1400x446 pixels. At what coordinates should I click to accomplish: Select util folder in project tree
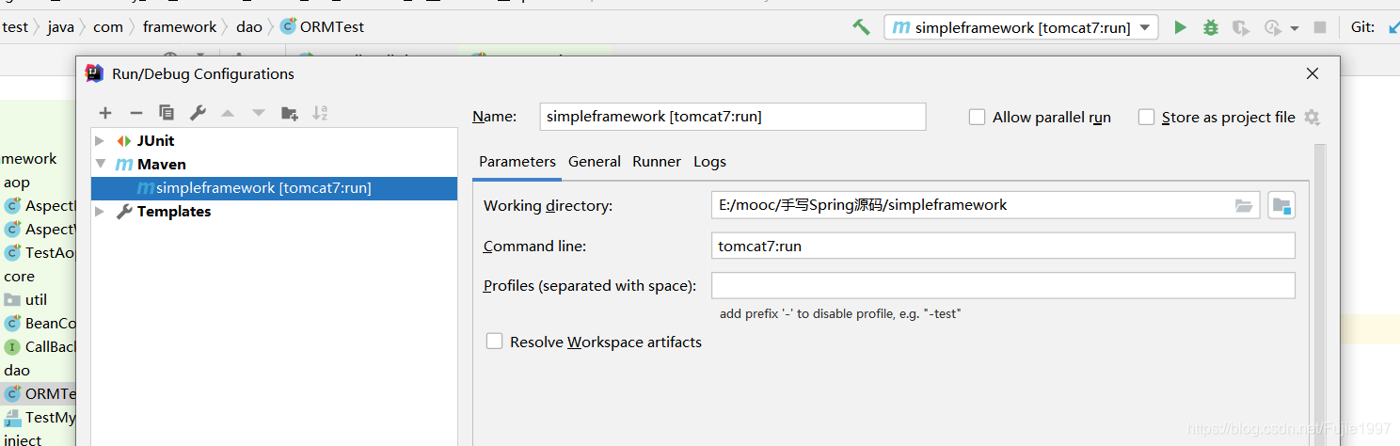36,299
